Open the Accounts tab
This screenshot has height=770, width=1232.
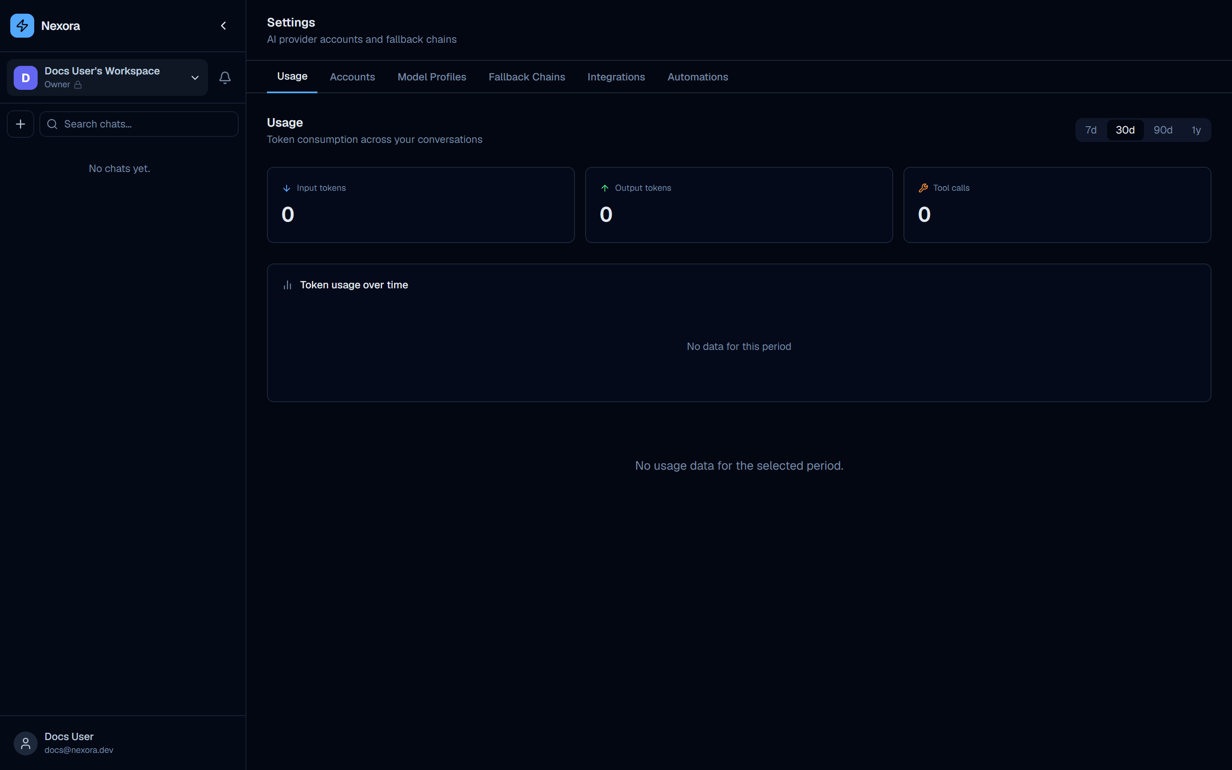click(352, 77)
